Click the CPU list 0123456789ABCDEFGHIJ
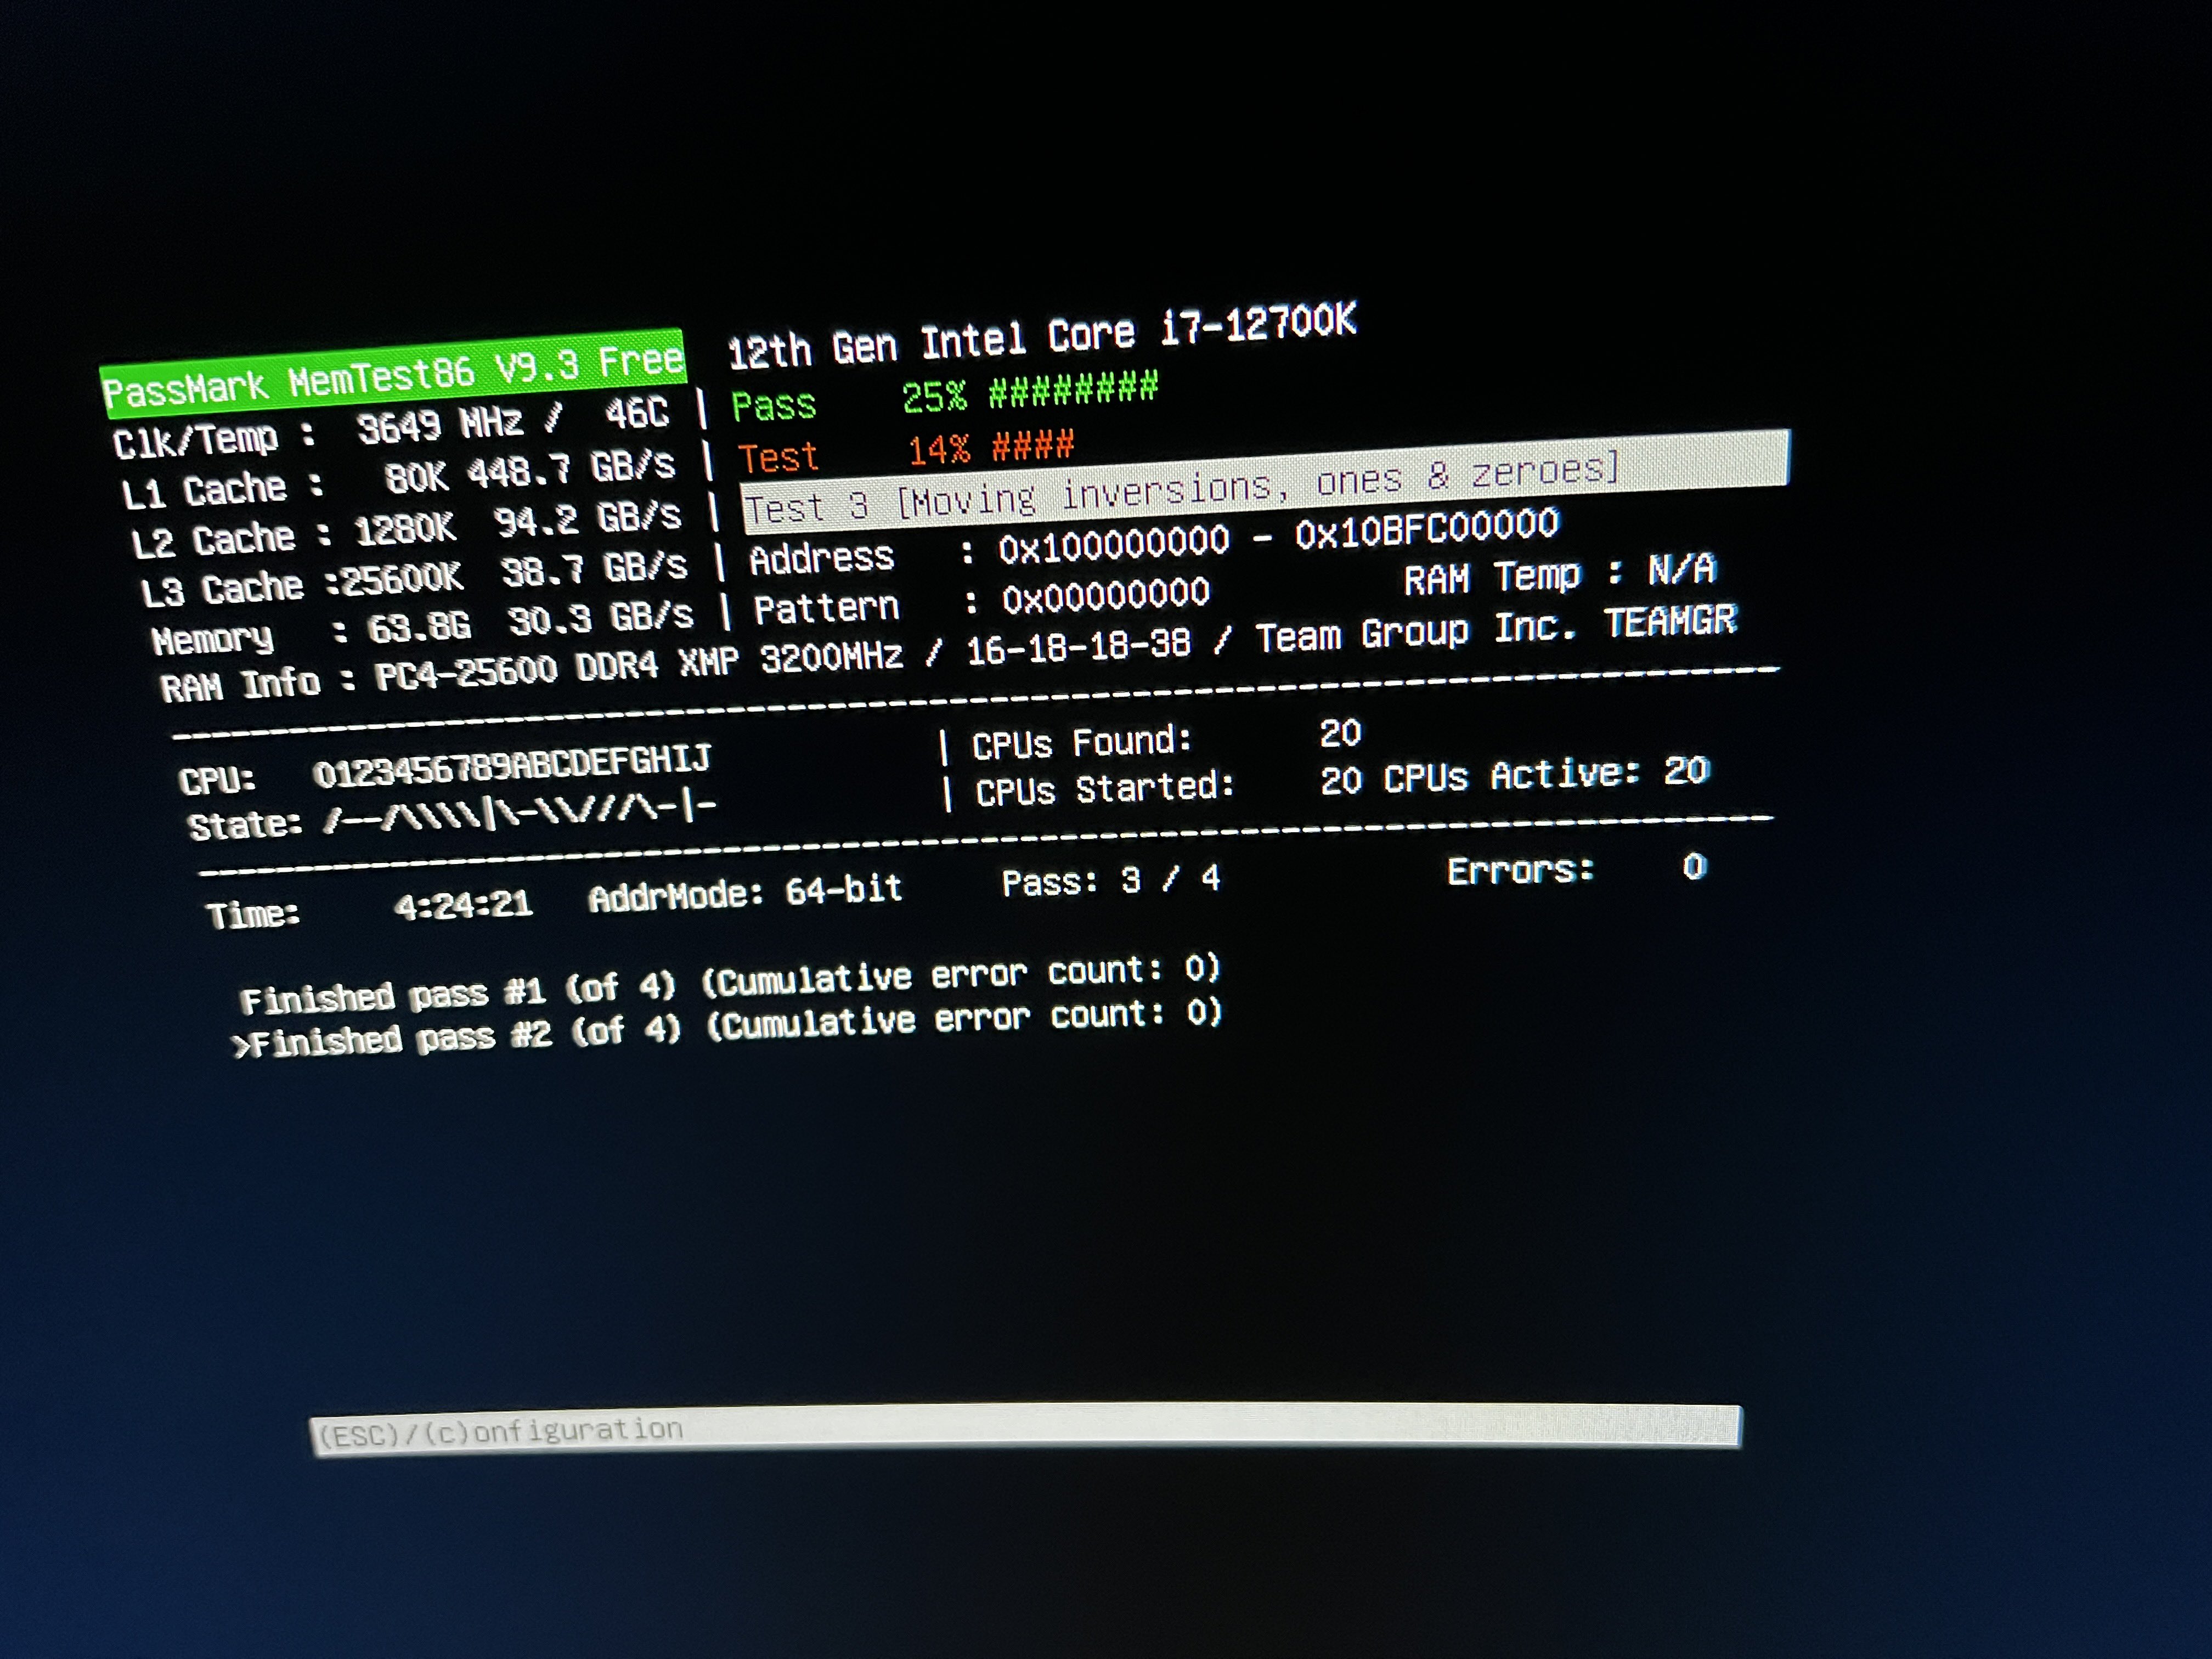2212x1659 pixels. pyautogui.click(x=512, y=766)
